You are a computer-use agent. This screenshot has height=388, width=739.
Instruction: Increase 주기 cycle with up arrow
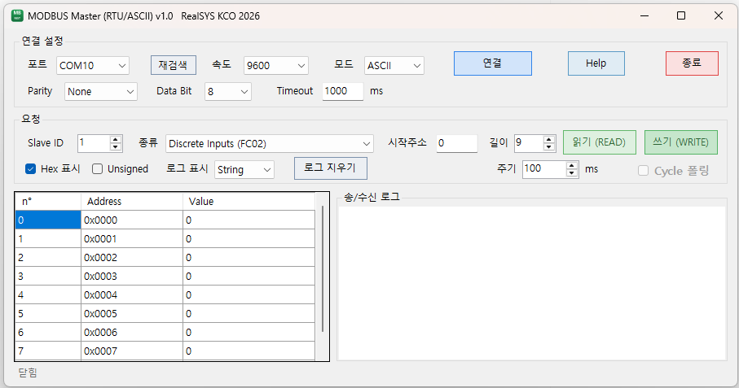[x=572, y=165]
